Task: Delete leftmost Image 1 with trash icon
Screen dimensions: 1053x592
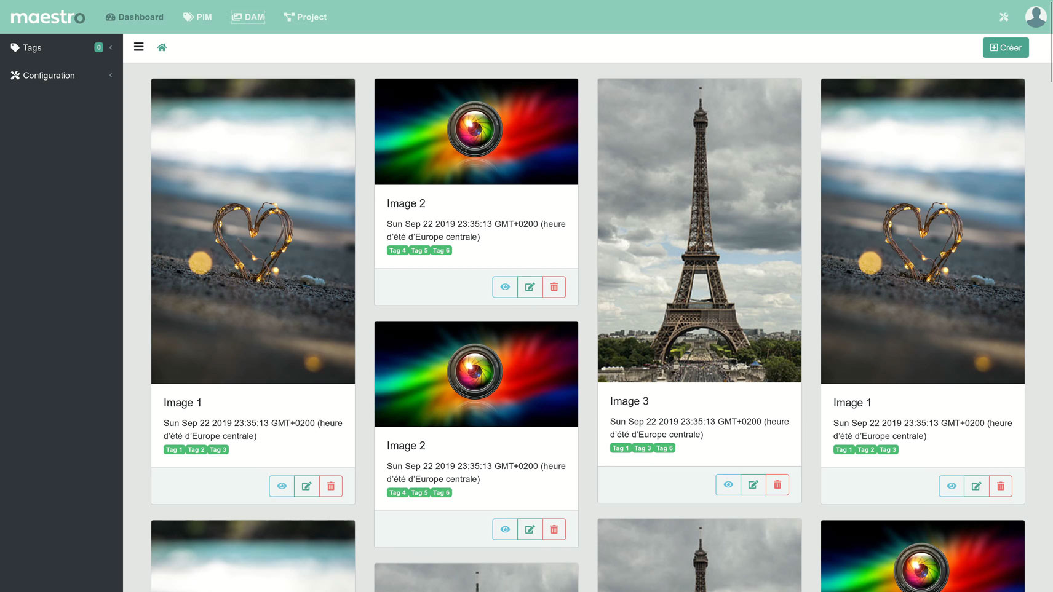Action: coord(331,486)
